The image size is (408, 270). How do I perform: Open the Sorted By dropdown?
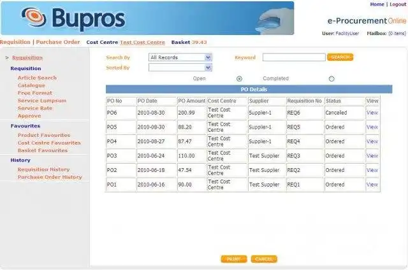(x=180, y=67)
